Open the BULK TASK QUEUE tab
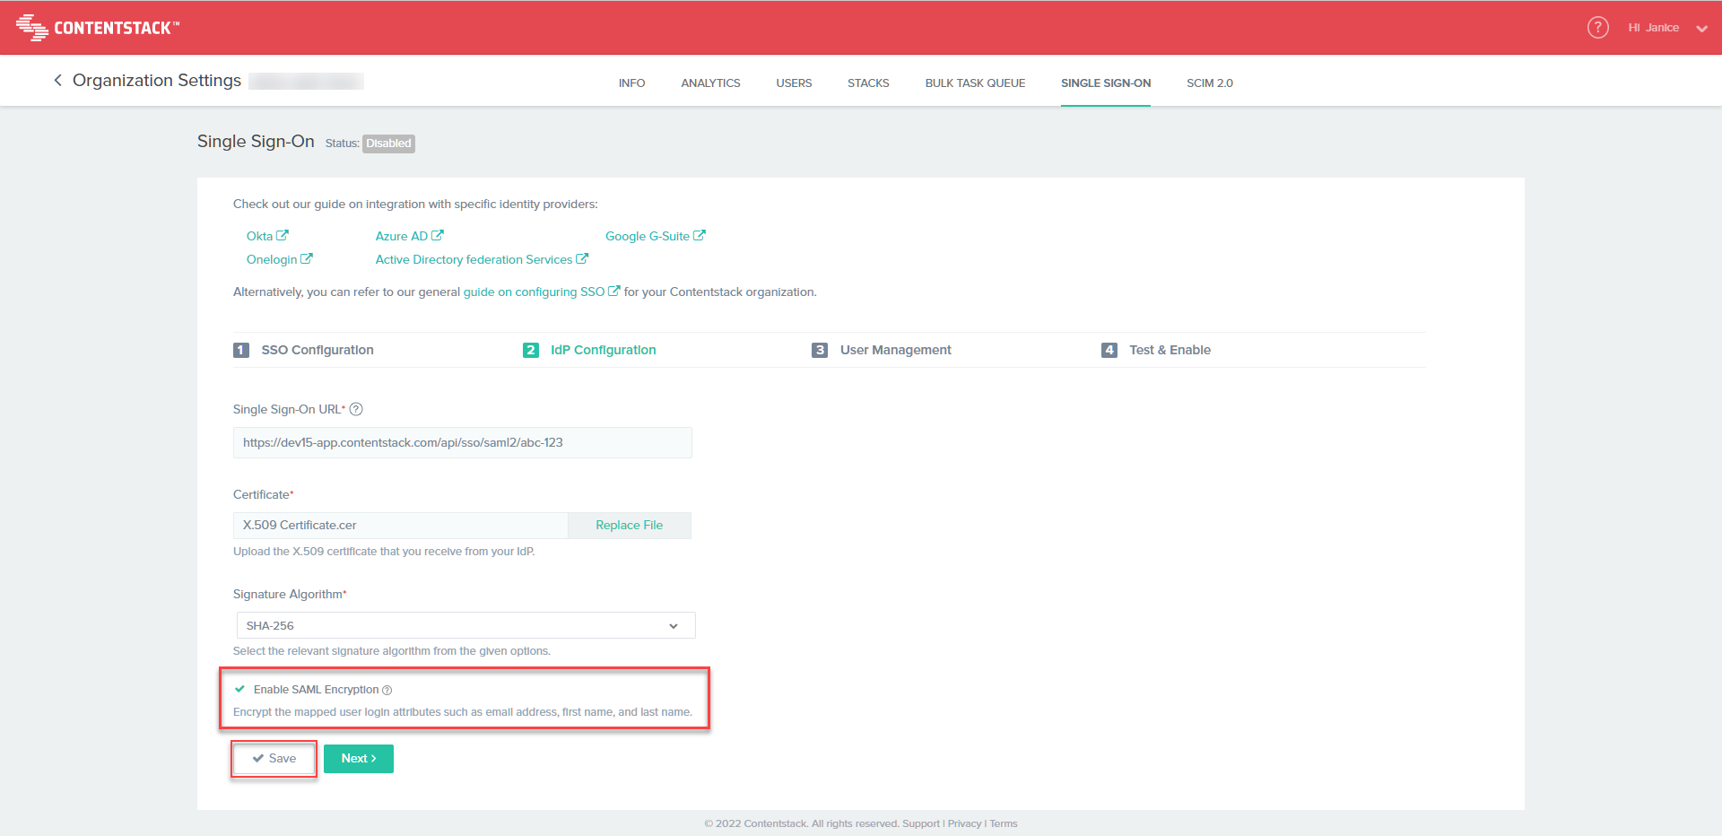Viewport: 1722px width, 836px height. click(x=975, y=83)
